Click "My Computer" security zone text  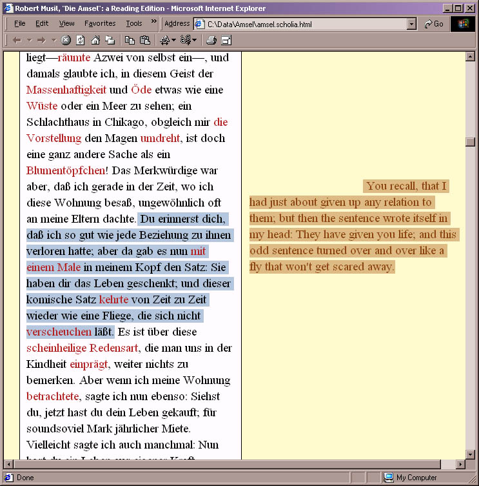click(416, 478)
